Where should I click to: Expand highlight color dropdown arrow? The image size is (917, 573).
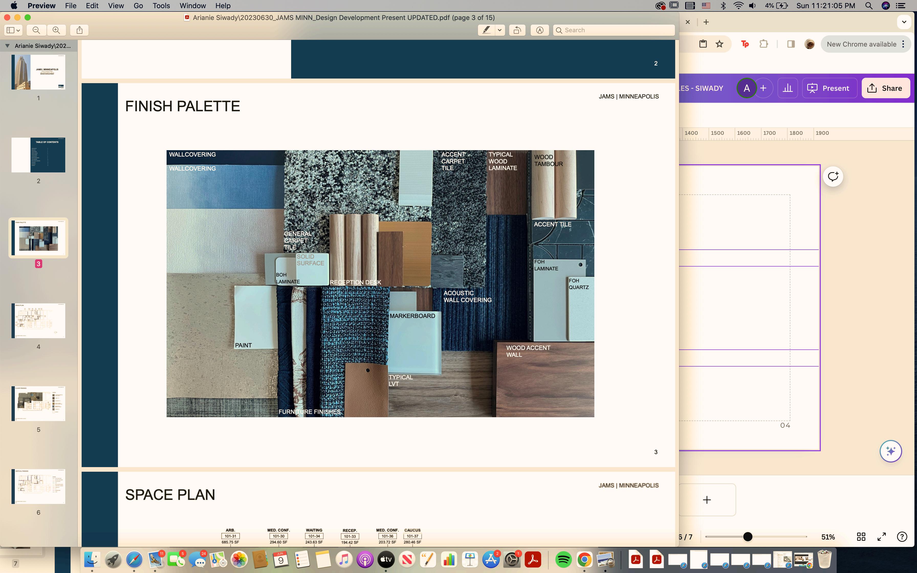point(500,30)
